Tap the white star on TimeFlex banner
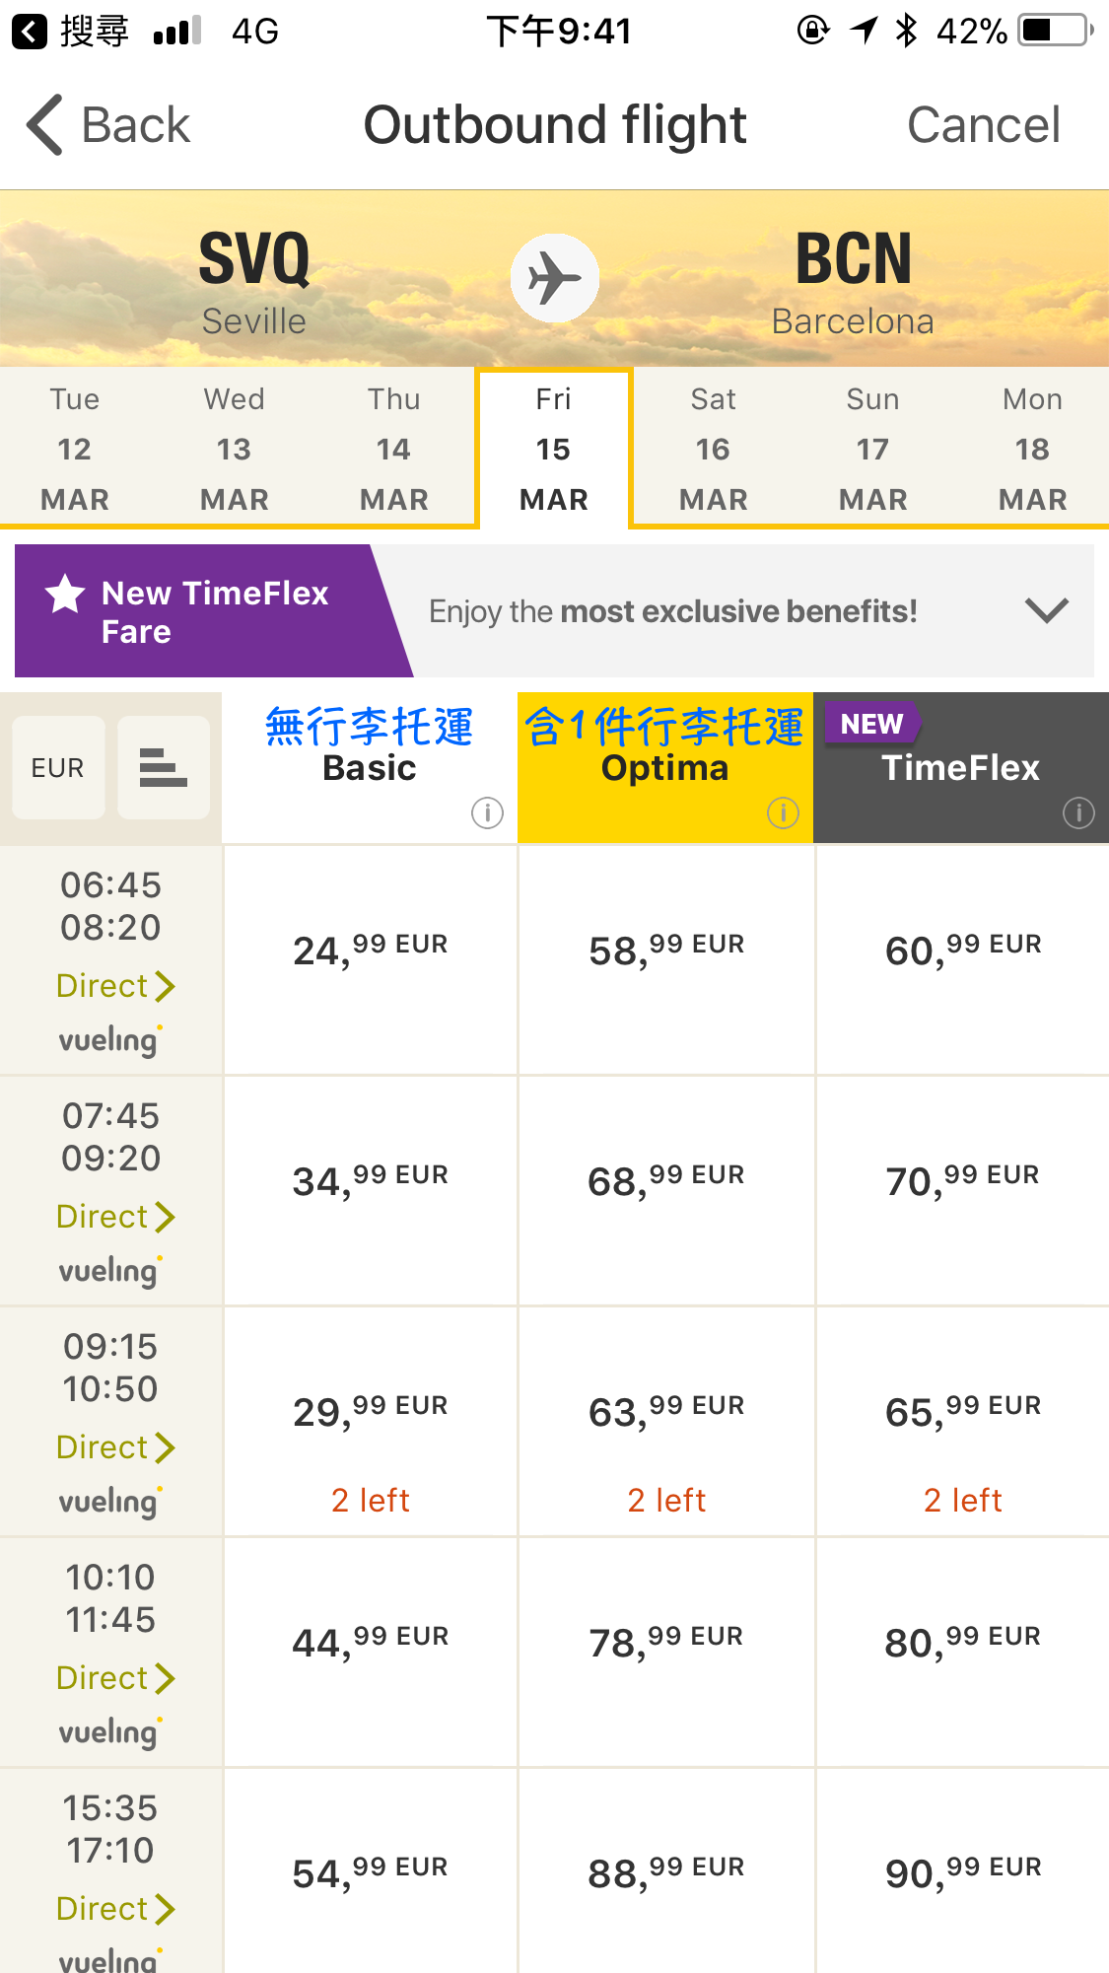This screenshot has height=1973, width=1109. [65, 594]
